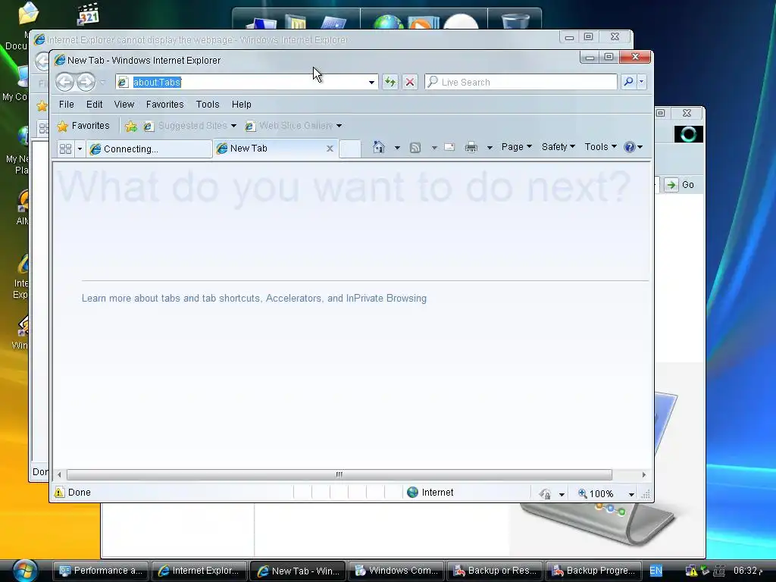776x582 pixels.
Task: Click the Read Mail envelope icon
Action: (x=449, y=147)
